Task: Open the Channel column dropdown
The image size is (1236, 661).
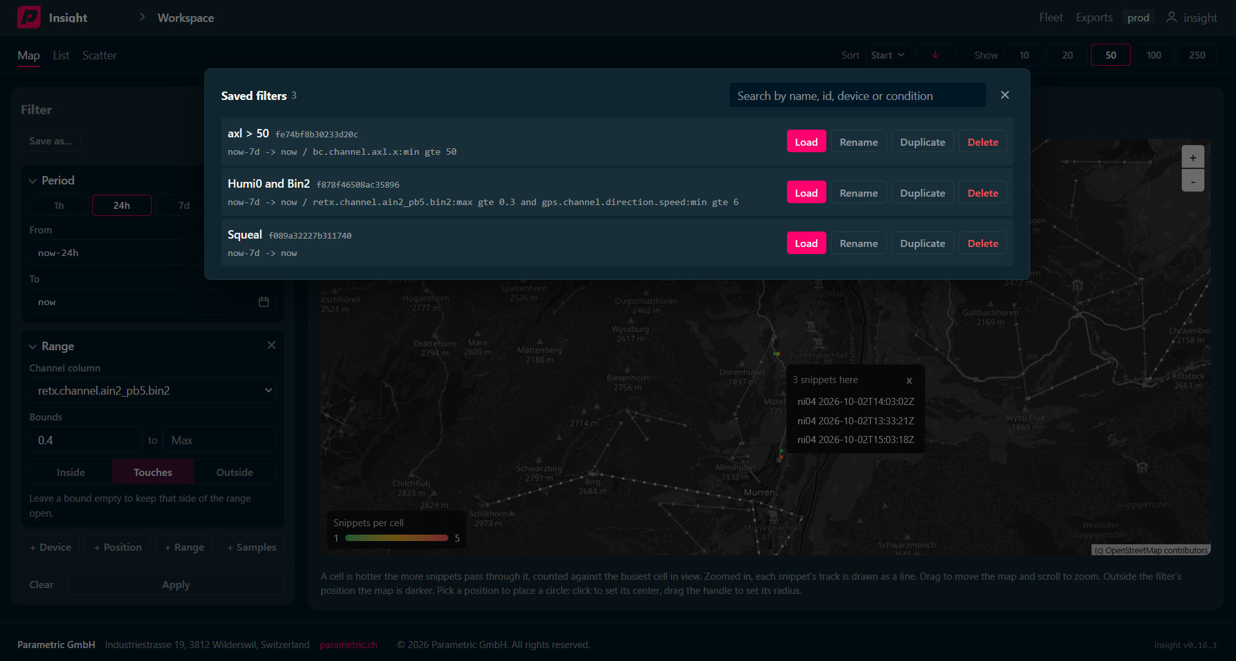Action: 153,390
